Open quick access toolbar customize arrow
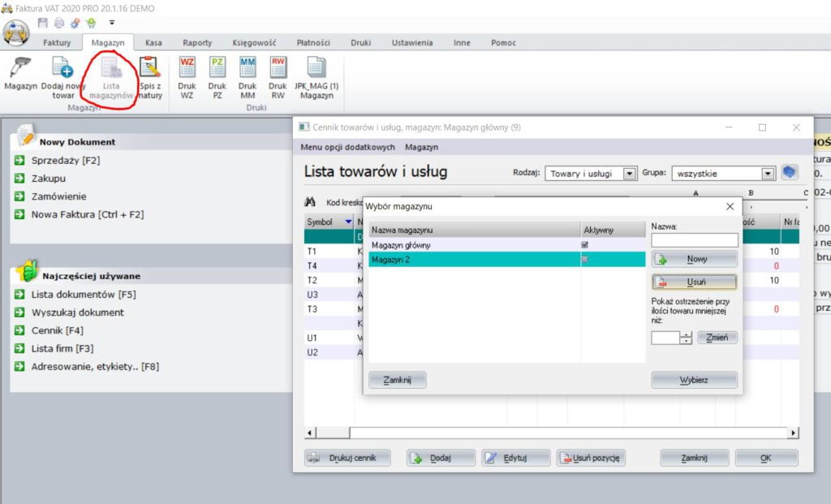Viewport: 831px width, 504px height. 112,23
